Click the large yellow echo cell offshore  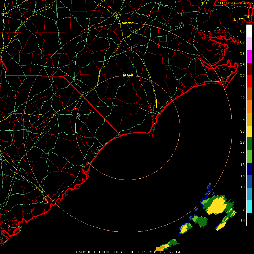217,206
